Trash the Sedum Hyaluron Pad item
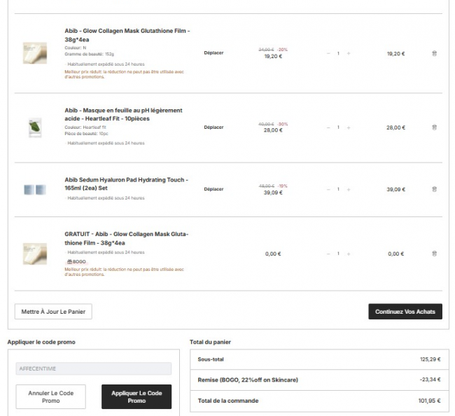This screenshot has height=416, width=455. 434,189
